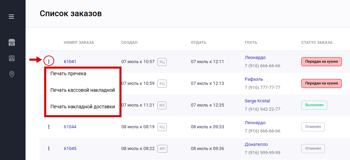Open three-dot menu for order 61044
Viewport: 350px width, 160px height.
pyautogui.click(x=49, y=127)
